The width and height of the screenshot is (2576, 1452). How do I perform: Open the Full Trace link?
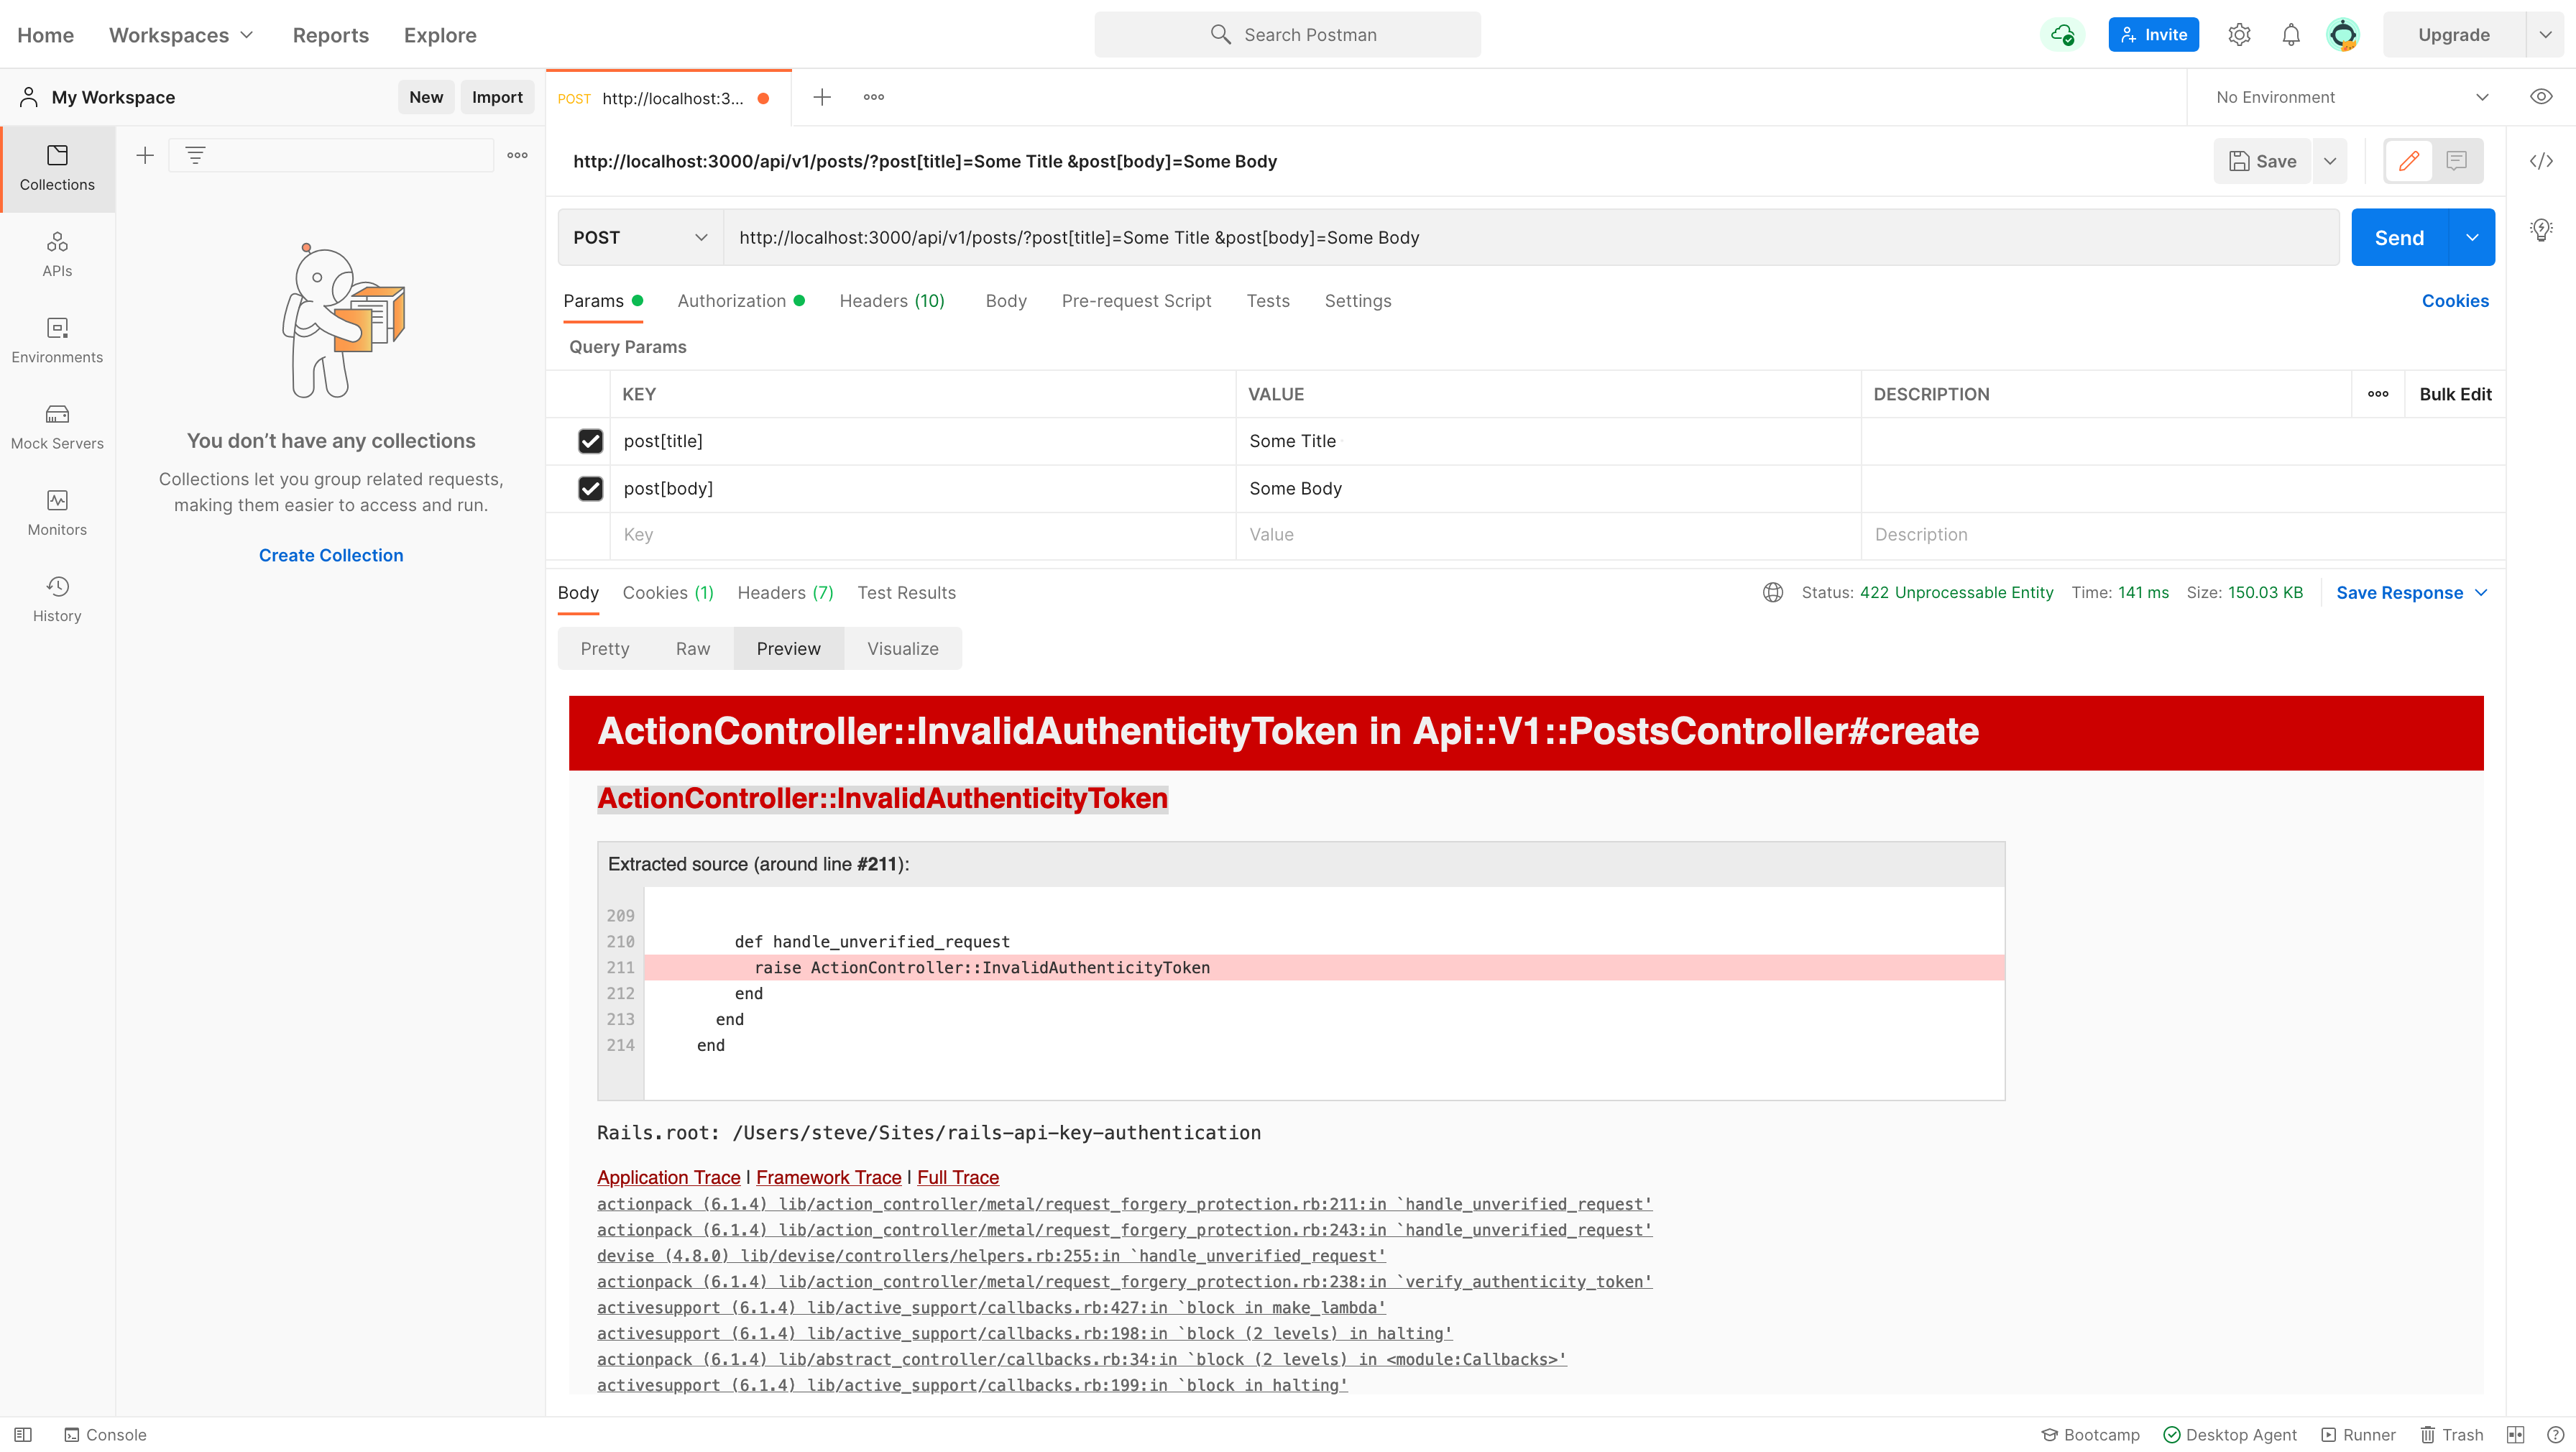tap(958, 1177)
